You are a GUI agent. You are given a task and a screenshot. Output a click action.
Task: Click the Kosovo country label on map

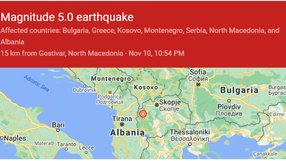click(146, 87)
